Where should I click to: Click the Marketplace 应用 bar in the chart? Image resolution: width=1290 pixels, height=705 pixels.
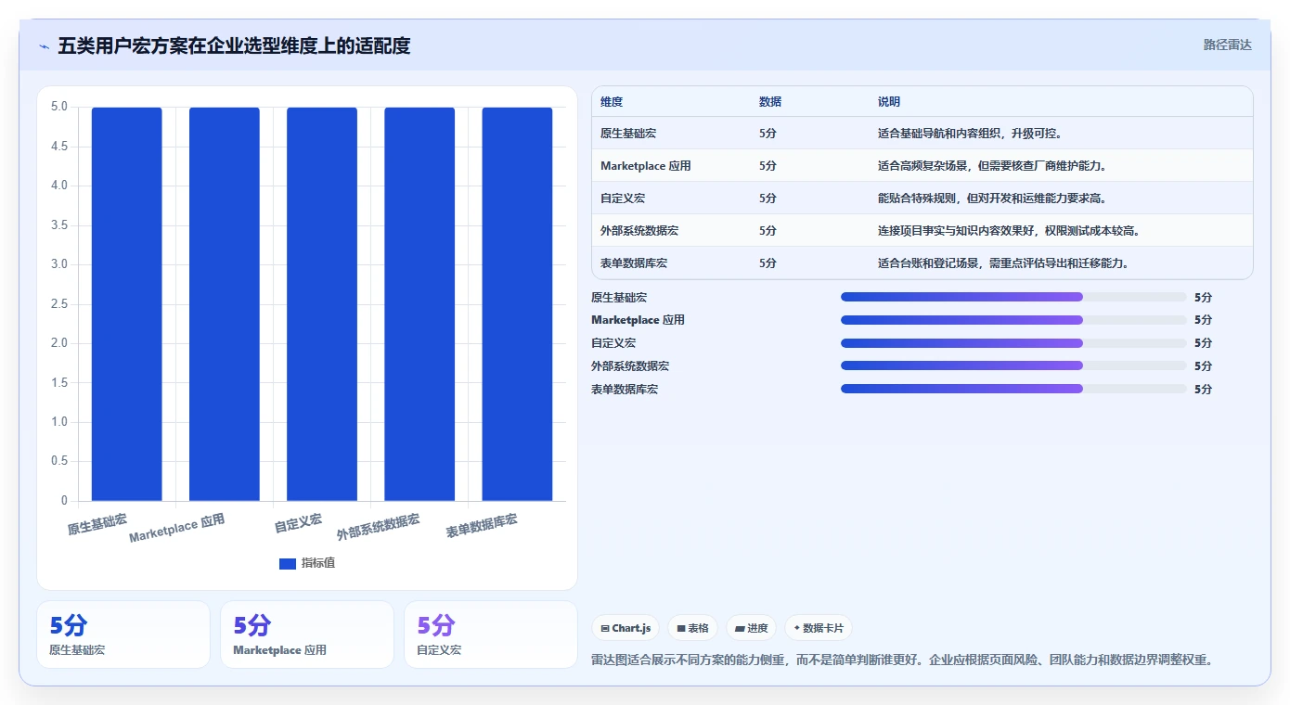[x=225, y=304]
